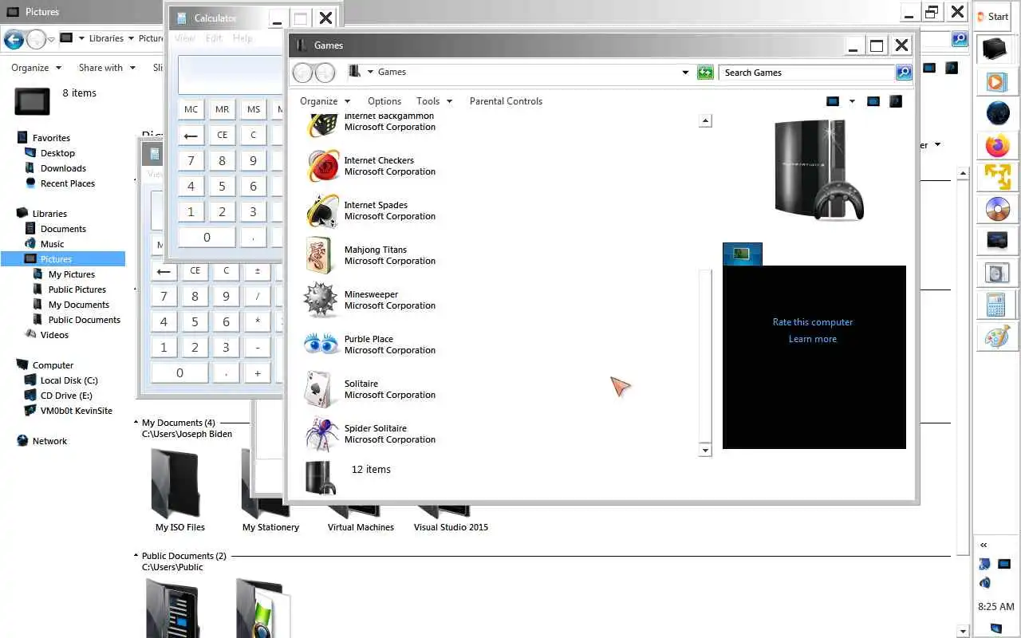
Task: Start Minesweeper via its mine icon
Action: [321, 300]
